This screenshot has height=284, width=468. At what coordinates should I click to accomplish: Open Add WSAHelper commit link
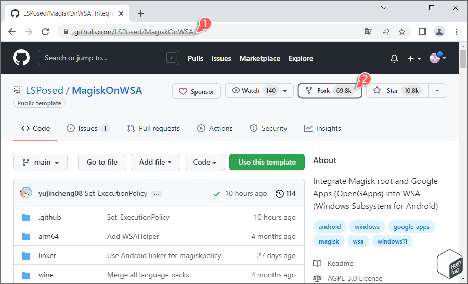coord(133,237)
